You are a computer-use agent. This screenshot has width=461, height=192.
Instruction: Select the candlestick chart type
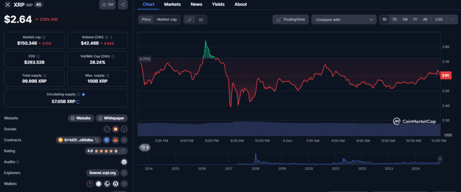tap(201, 20)
